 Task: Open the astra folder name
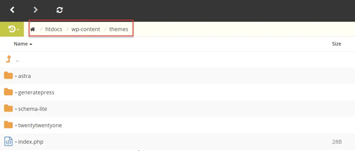pos(25,76)
